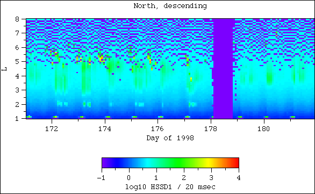Image resolution: width=315 pixels, height=194 pixels.
Task: Click the x-axis tick label 172
Action: pyautogui.click(x=52, y=128)
